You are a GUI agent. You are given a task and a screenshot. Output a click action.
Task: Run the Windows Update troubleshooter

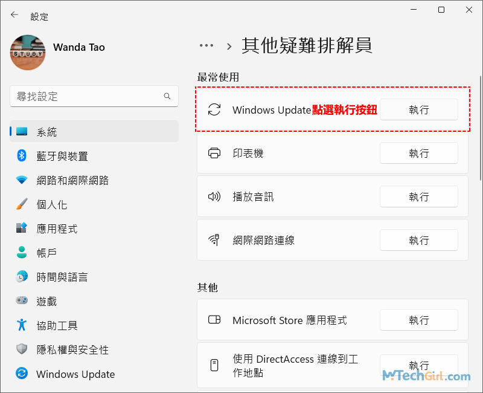418,110
